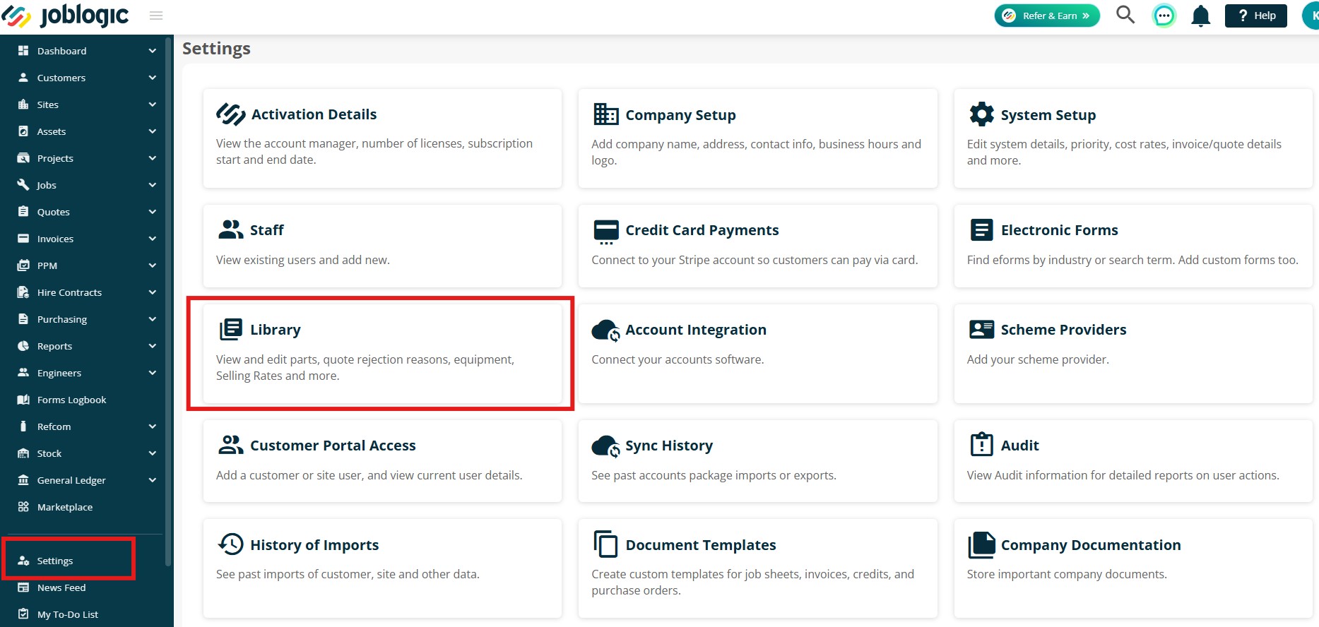1319x627 pixels.
Task: Click the Refer & Earn button
Action: [1047, 16]
